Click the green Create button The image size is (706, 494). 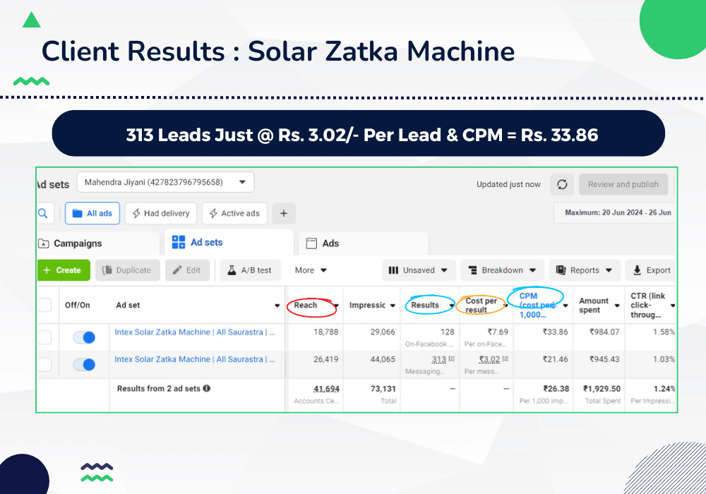tap(62, 270)
